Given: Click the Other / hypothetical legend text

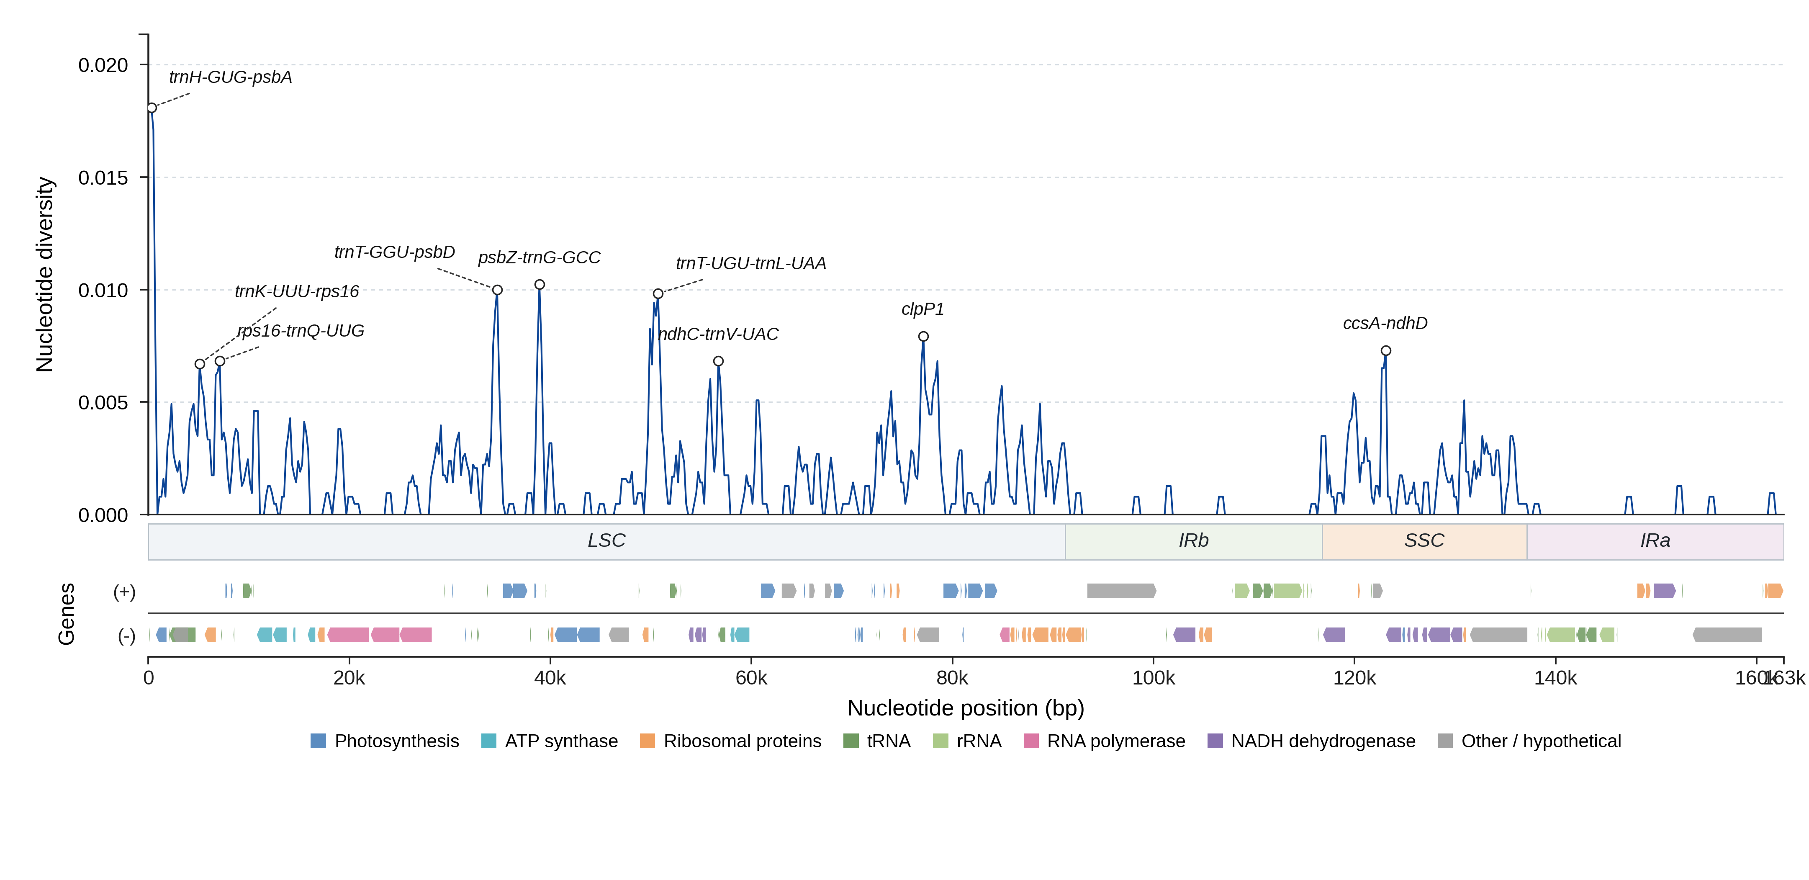Looking at the screenshot, I should point(1542,741).
